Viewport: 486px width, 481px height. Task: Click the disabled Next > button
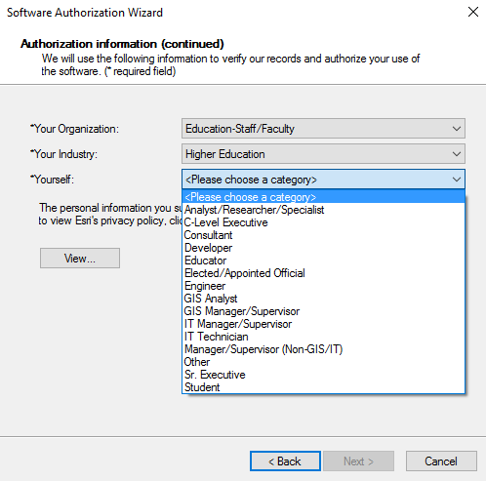pyautogui.click(x=359, y=461)
